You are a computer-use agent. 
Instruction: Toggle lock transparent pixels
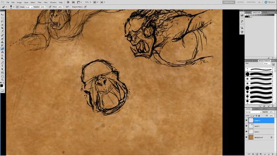(251, 116)
